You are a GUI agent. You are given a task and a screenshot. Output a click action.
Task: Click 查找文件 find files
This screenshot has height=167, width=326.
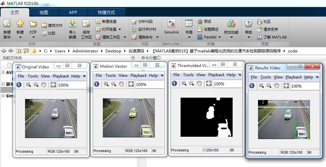[x=52, y=25]
